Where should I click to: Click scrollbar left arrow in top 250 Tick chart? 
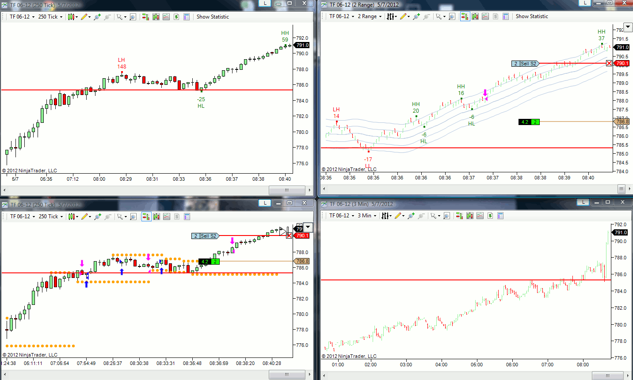[4, 190]
